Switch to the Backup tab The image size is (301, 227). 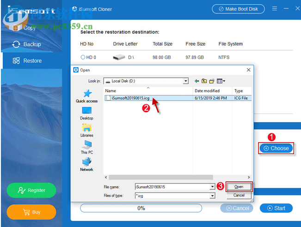click(26, 44)
